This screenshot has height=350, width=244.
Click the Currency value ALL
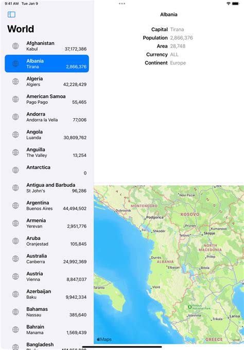[x=175, y=55]
